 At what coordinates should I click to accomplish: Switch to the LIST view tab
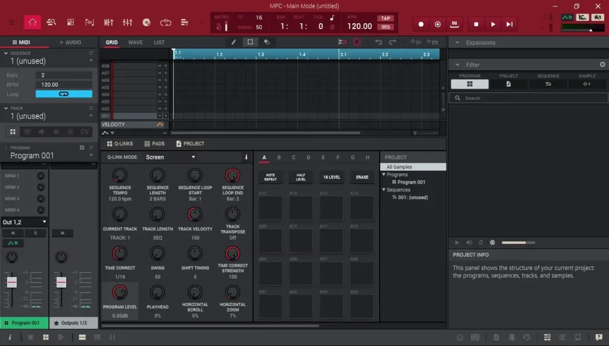(x=159, y=42)
